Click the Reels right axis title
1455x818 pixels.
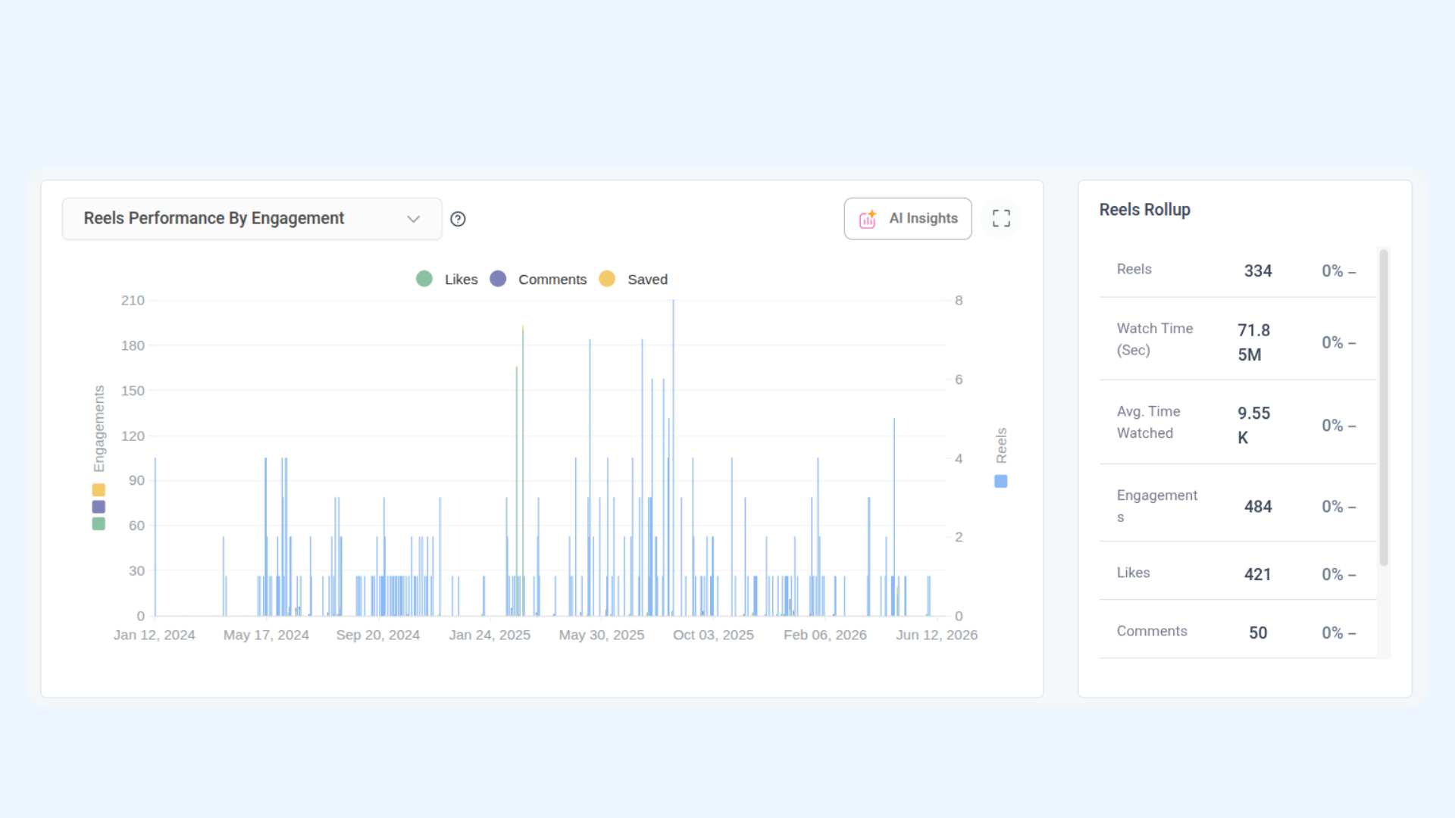pos(1001,445)
